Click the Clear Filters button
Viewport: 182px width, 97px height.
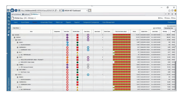tap(16, 28)
